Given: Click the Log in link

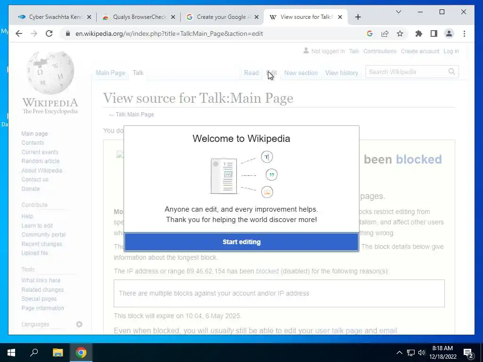Looking at the screenshot, I should click(451, 51).
